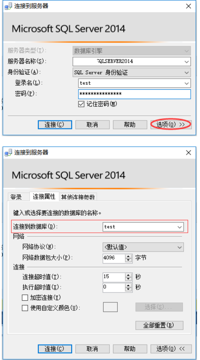The width and height of the screenshot is (200, 360).
Task: Click server icon in upper dialog title bar
Action: point(9,6)
